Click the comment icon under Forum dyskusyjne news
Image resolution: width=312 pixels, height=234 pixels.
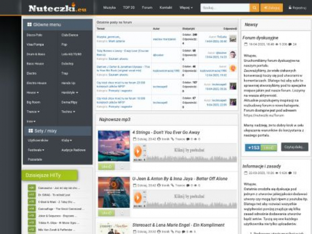(x=290, y=44)
